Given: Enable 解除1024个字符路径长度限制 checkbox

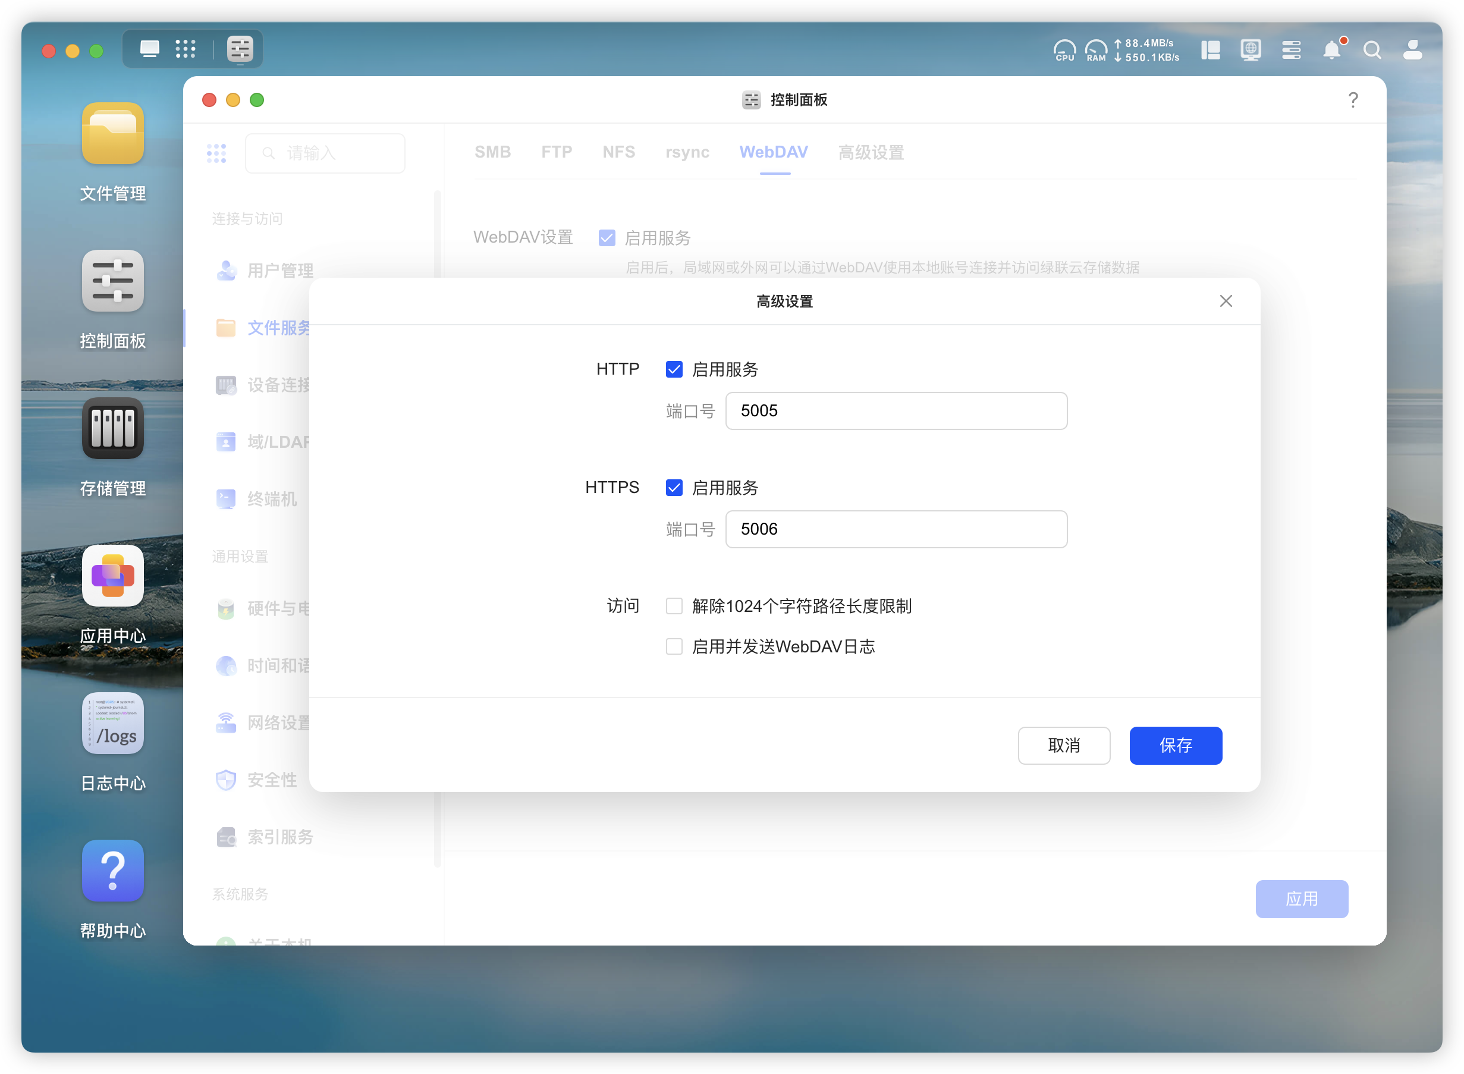Looking at the screenshot, I should pos(674,606).
